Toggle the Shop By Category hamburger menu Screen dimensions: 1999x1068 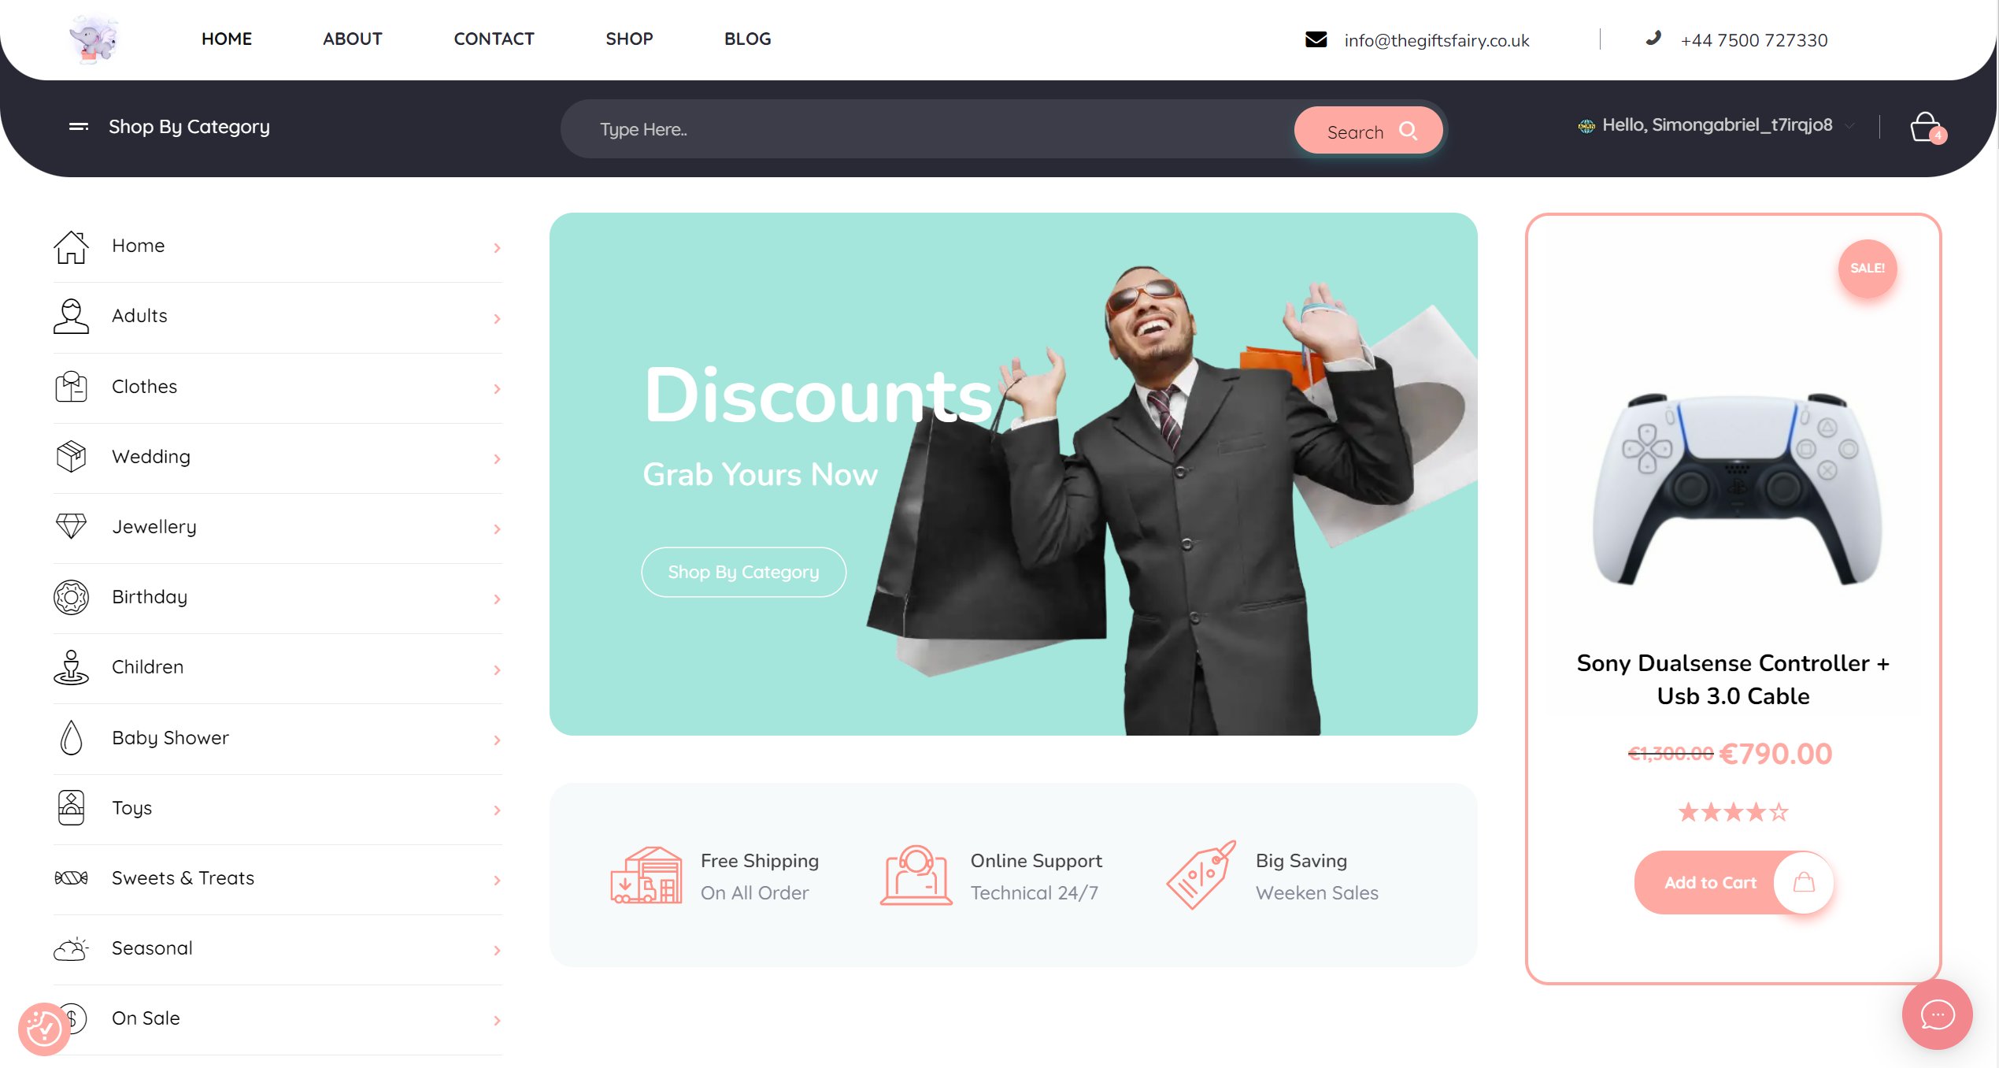tap(79, 126)
